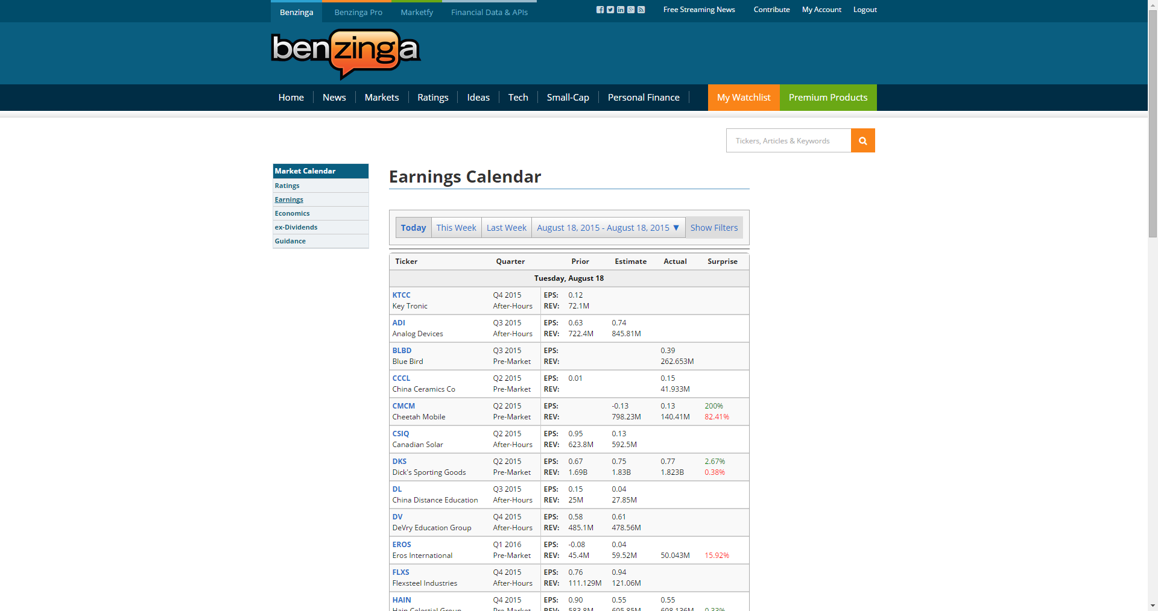Open the Twitter social icon
1158x611 pixels.
[610, 10]
